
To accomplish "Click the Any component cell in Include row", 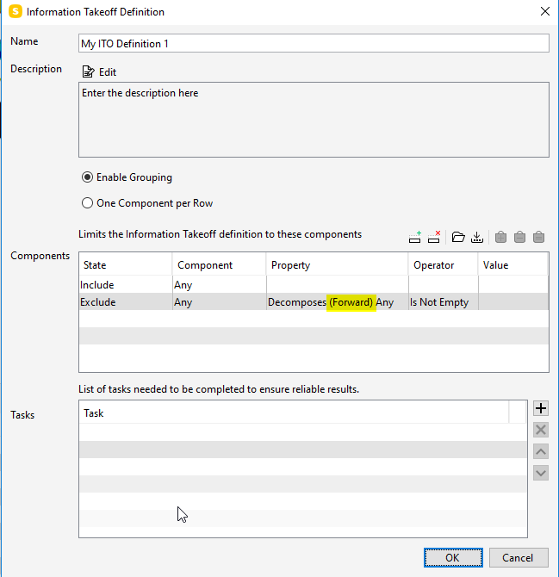I will (220, 285).
